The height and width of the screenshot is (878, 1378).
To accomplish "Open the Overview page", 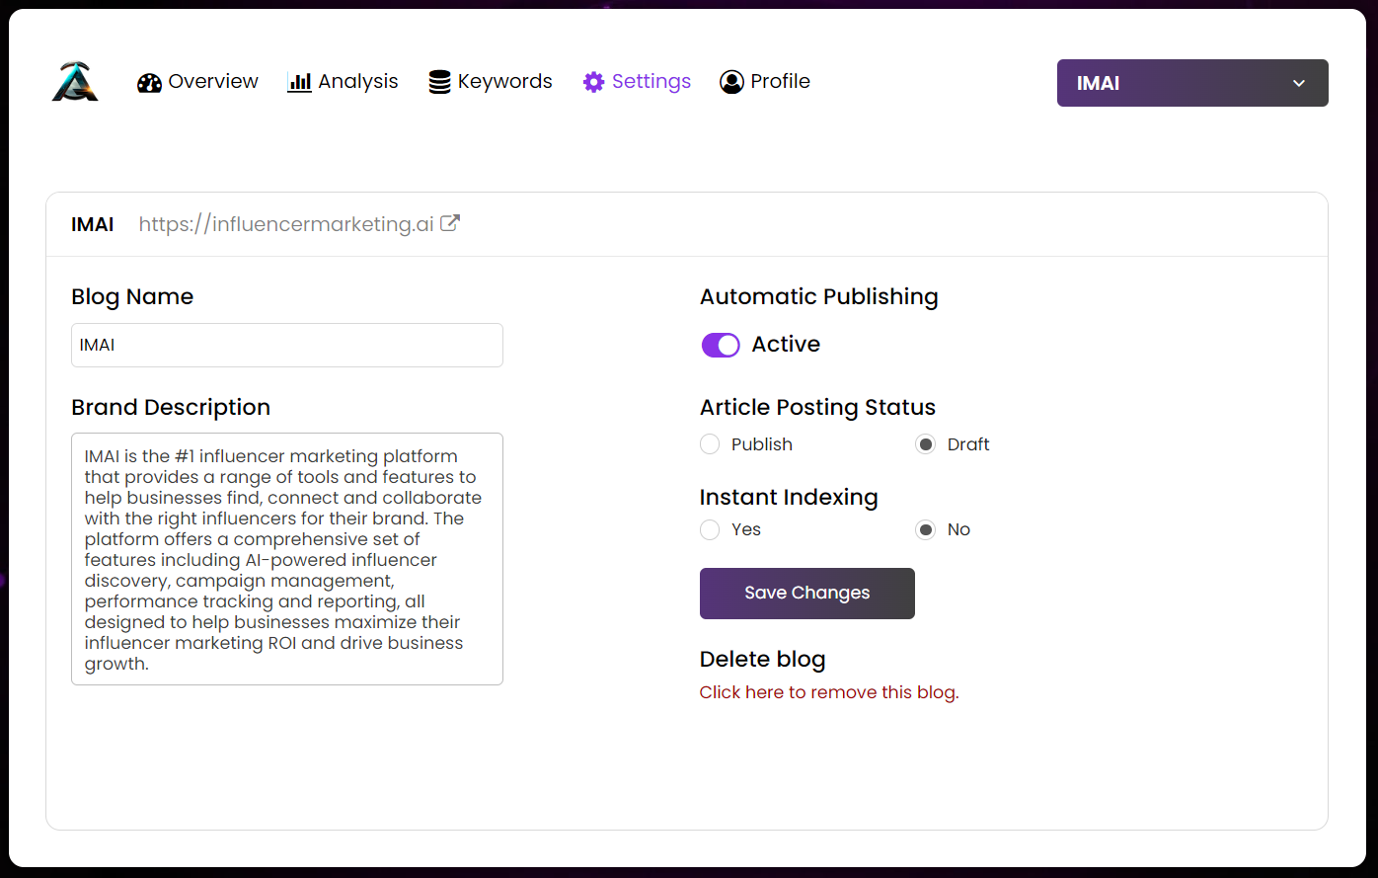I will (x=213, y=82).
